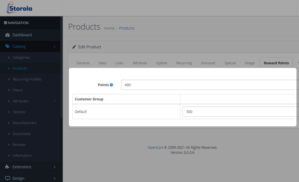Screen dimensions: 299x182
Task: Expand the Extensions menu chevron
Action: tap(54, 167)
